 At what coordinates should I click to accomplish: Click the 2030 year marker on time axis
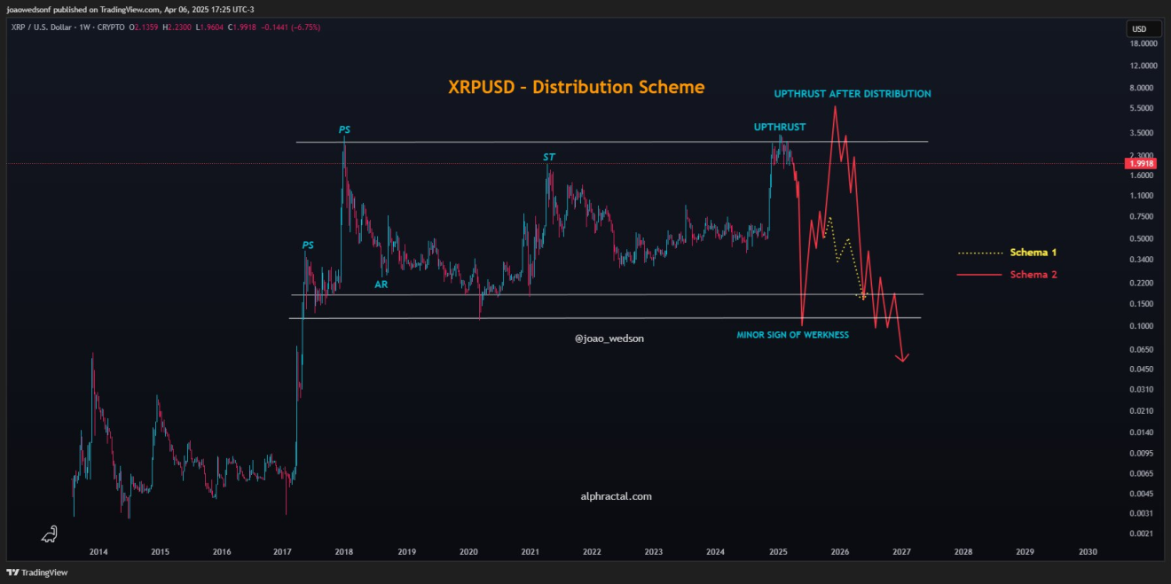pyautogui.click(x=1087, y=551)
